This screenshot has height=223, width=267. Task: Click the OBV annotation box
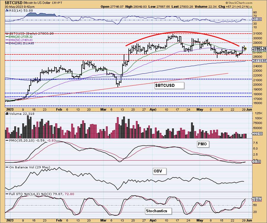159,171
